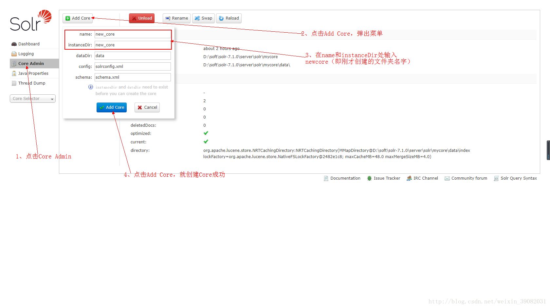Click the Rename icon

click(x=168, y=18)
